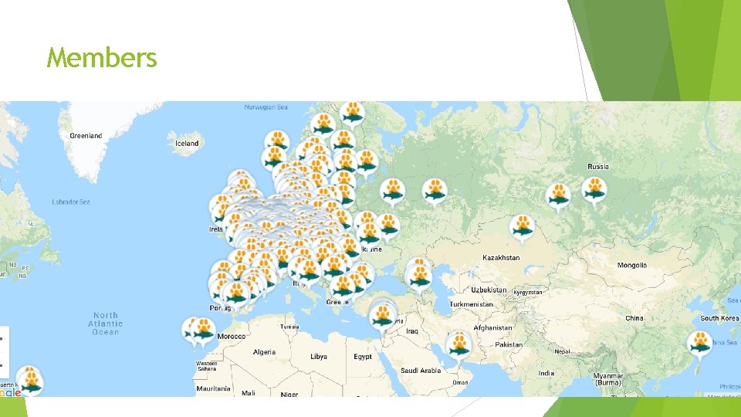Screen dimensions: 741x417
Task: Select the Mauritania label
Action: 213,388
